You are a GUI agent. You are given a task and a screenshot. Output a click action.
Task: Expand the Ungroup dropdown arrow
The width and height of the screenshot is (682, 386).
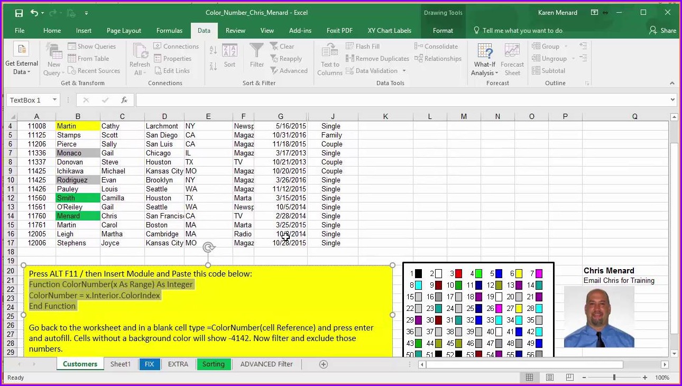click(x=573, y=59)
